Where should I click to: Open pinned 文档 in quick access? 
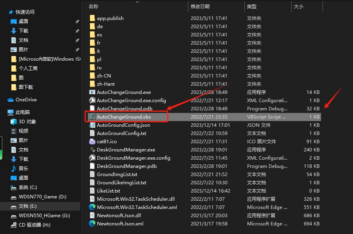pyautogui.click(x=23, y=40)
